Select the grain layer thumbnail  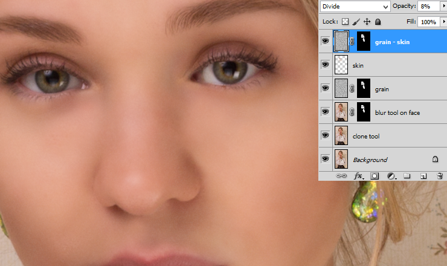point(341,88)
